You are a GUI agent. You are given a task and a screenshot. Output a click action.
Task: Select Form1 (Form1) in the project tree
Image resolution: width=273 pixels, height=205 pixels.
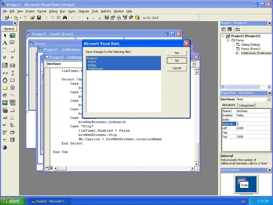click(x=251, y=49)
